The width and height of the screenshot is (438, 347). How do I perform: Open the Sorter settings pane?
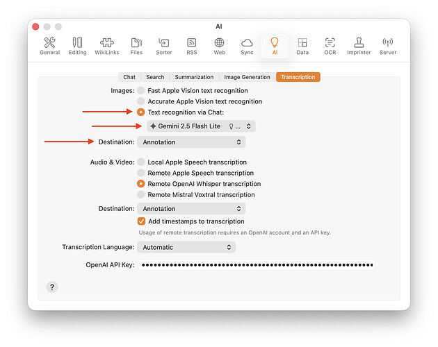163,46
